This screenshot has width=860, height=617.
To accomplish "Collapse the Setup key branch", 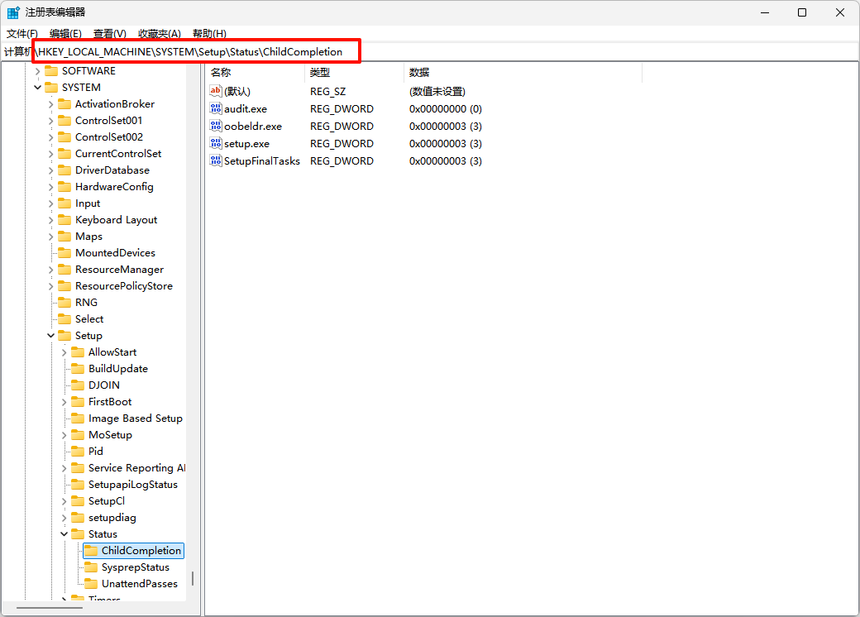I will (x=51, y=336).
